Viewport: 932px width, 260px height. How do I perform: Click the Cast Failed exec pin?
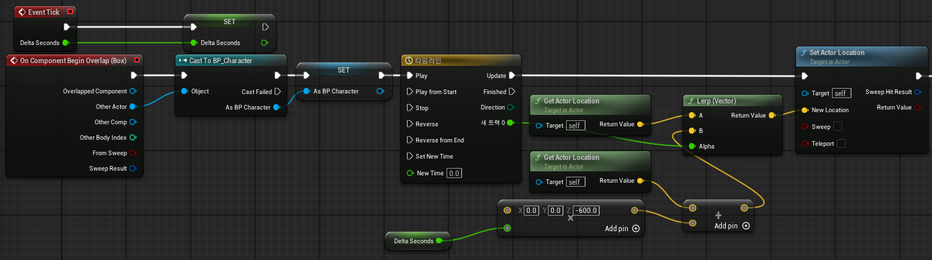pos(277,91)
